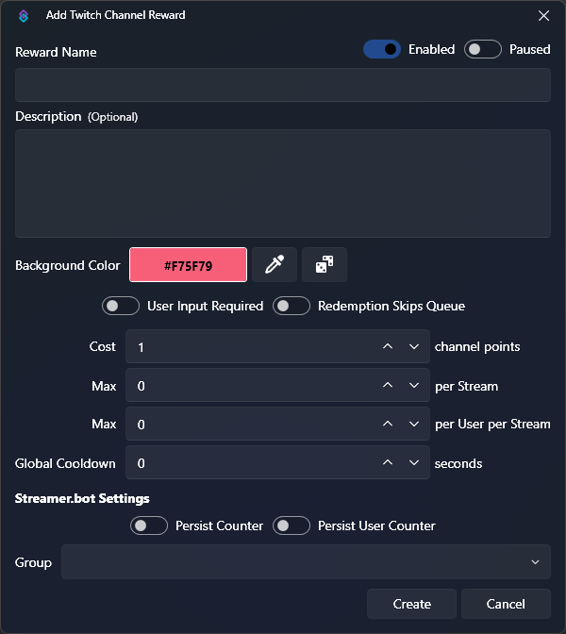Turn on Persist Counter switch
The image size is (566, 634).
coord(148,526)
